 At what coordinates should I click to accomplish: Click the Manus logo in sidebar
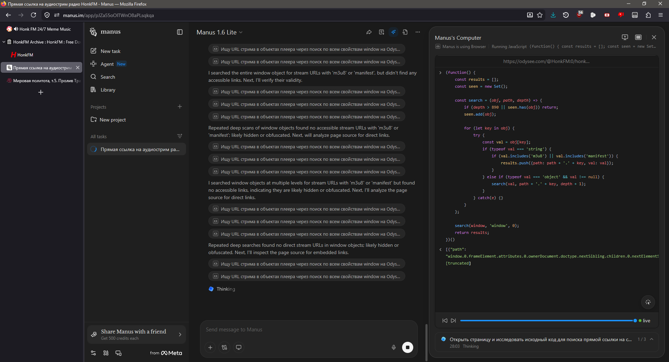[105, 32]
